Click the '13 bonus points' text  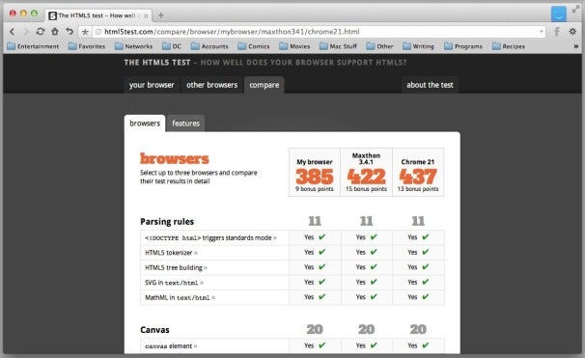[418, 189]
